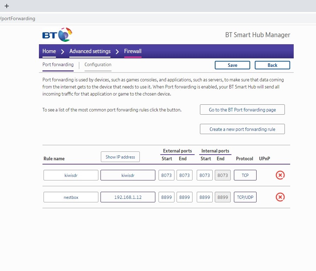Edit kiwisdr external start port field
Viewport: 316px width, 271px height.
166,175
